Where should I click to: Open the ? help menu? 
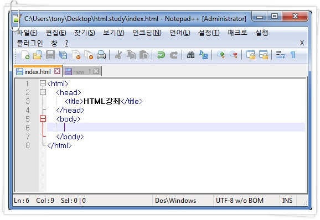[67, 43]
